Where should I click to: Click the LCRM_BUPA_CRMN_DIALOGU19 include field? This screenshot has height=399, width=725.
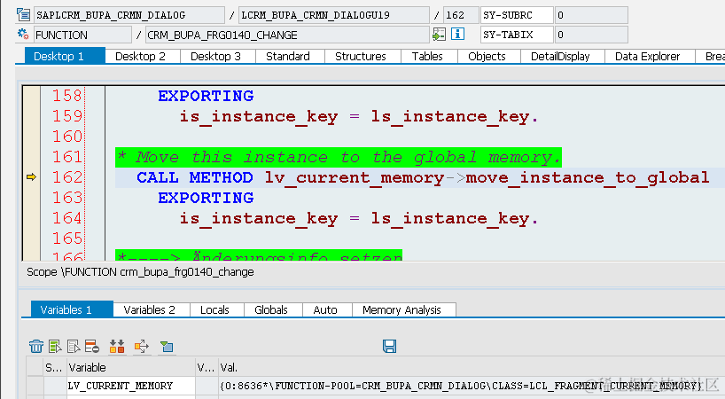(334, 15)
